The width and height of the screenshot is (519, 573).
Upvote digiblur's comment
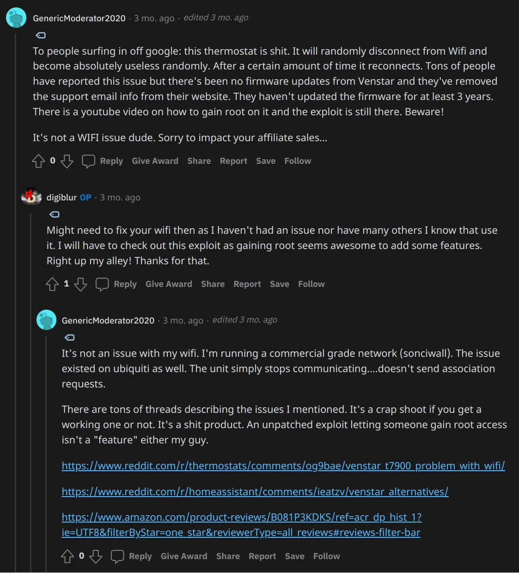tap(52, 284)
